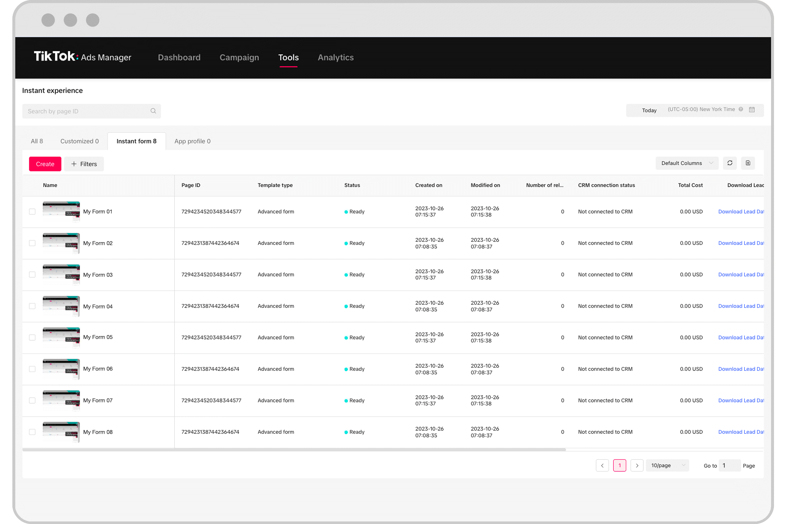Click the Default Columns dropdown arrow
Image resolution: width=786 pixels, height=524 pixels.
click(712, 163)
